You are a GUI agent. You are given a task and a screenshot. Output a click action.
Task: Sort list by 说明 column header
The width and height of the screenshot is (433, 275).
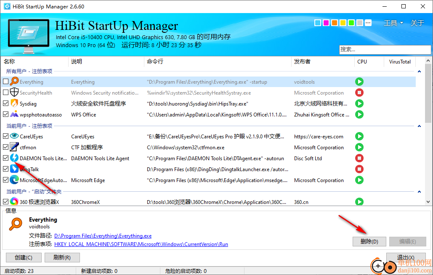(x=106, y=61)
